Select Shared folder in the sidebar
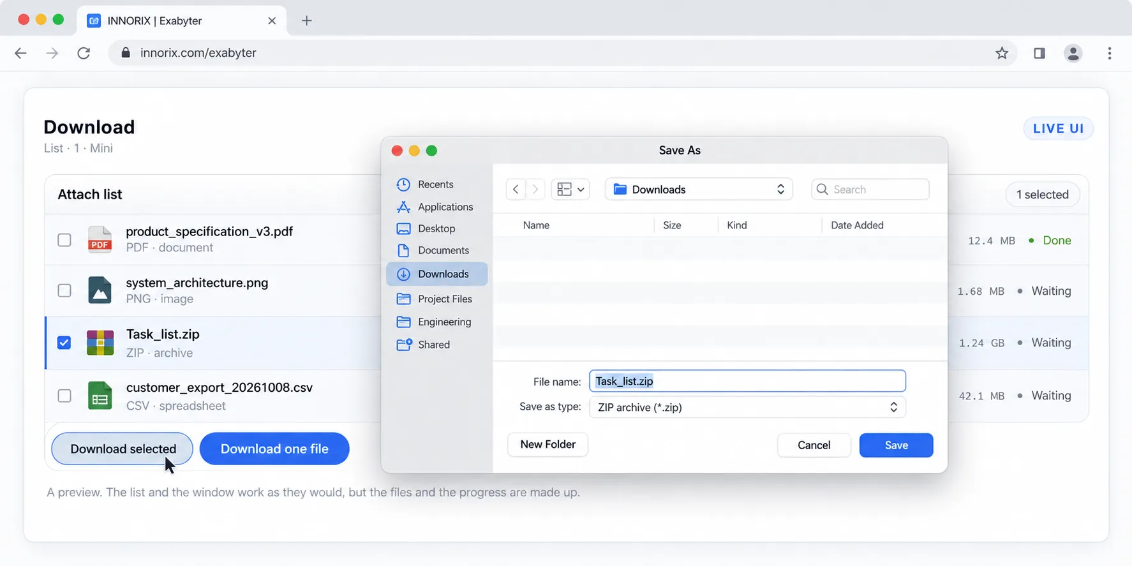 click(x=436, y=345)
